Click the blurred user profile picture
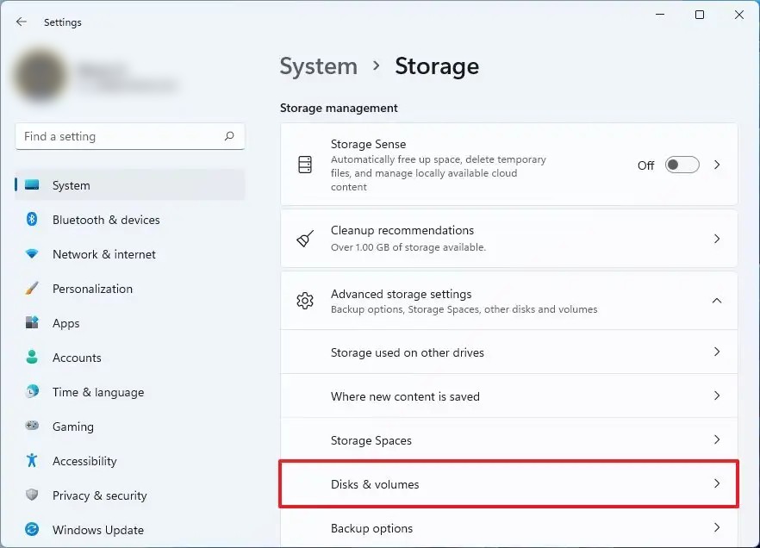 coord(40,76)
